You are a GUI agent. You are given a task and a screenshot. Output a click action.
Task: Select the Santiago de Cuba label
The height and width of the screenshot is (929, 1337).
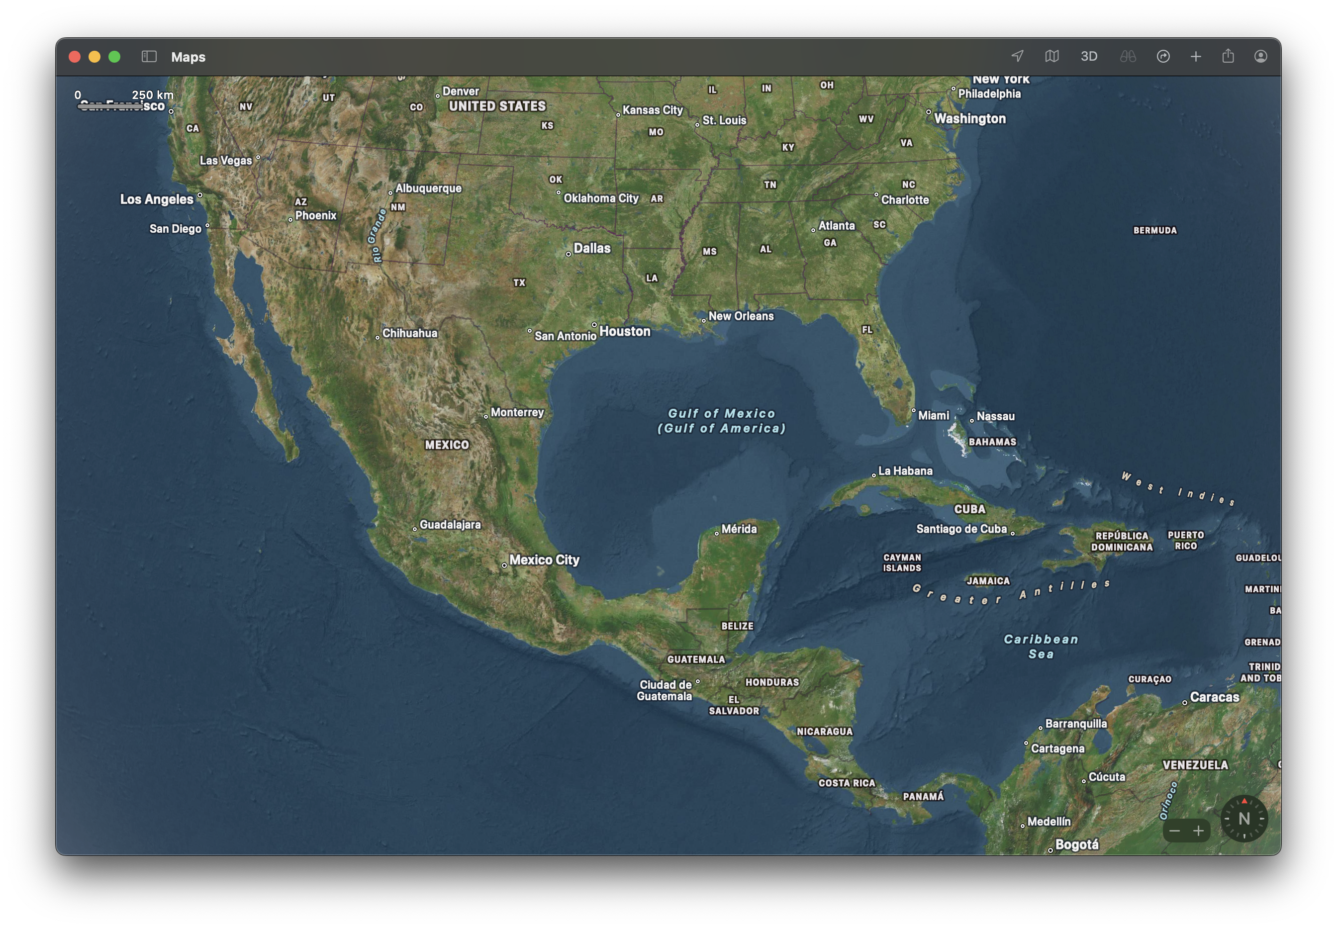pos(961,529)
